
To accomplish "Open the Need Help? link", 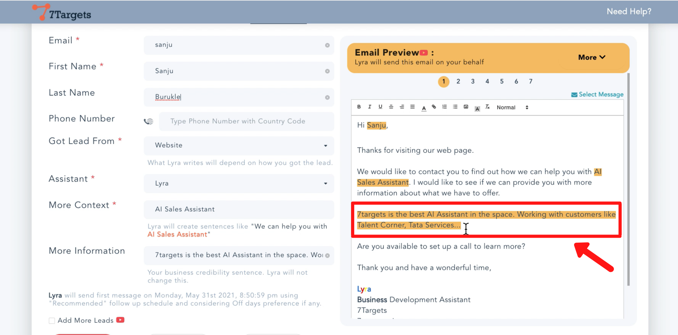I will tap(629, 12).
